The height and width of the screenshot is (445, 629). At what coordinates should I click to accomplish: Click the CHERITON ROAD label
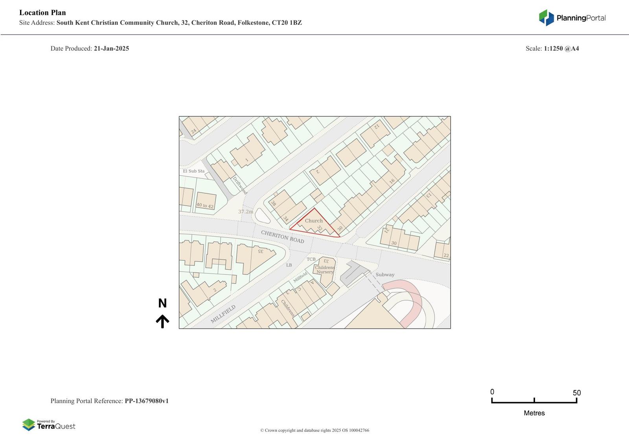click(x=283, y=237)
